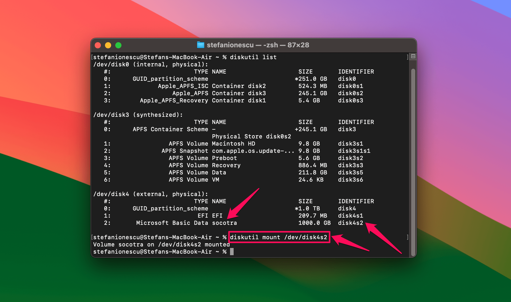Zoom the Terminal window with green button

coord(118,45)
